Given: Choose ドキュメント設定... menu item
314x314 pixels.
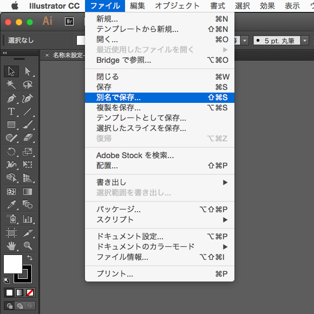Looking at the screenshot, I should [160, 237].
